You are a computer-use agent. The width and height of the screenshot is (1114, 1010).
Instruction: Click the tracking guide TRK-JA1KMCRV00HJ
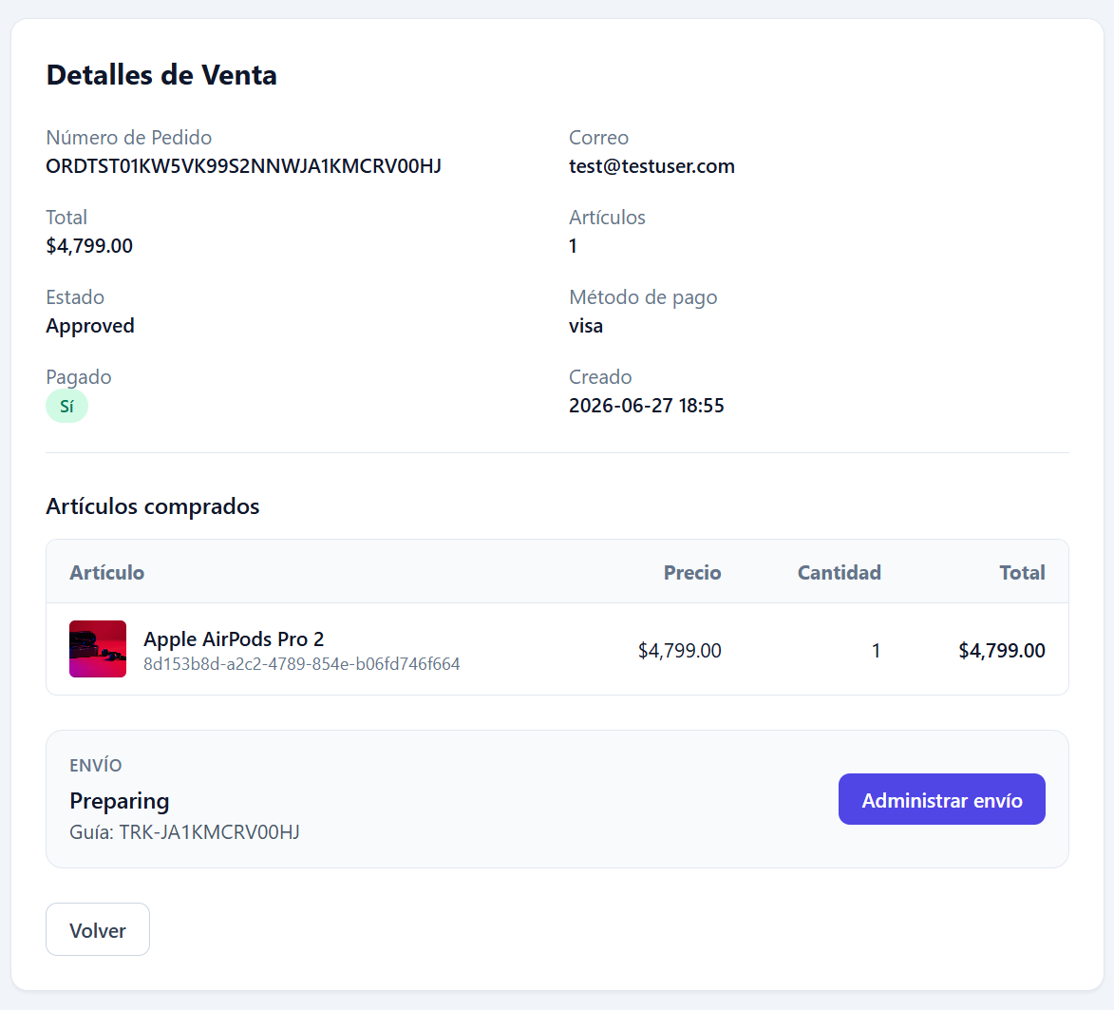[x=209, y=831]
